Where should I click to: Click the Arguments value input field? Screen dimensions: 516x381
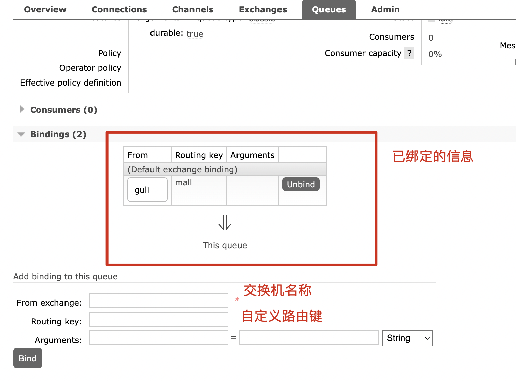(309, 338)
